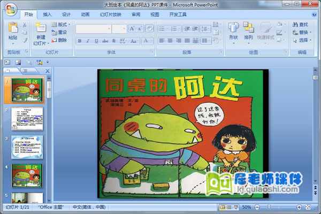Click the zoom out minus button
Screen dimensions: 321x214
[x=257, y=207]
